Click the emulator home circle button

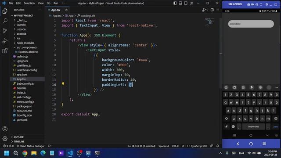click(x=251, y=144)
